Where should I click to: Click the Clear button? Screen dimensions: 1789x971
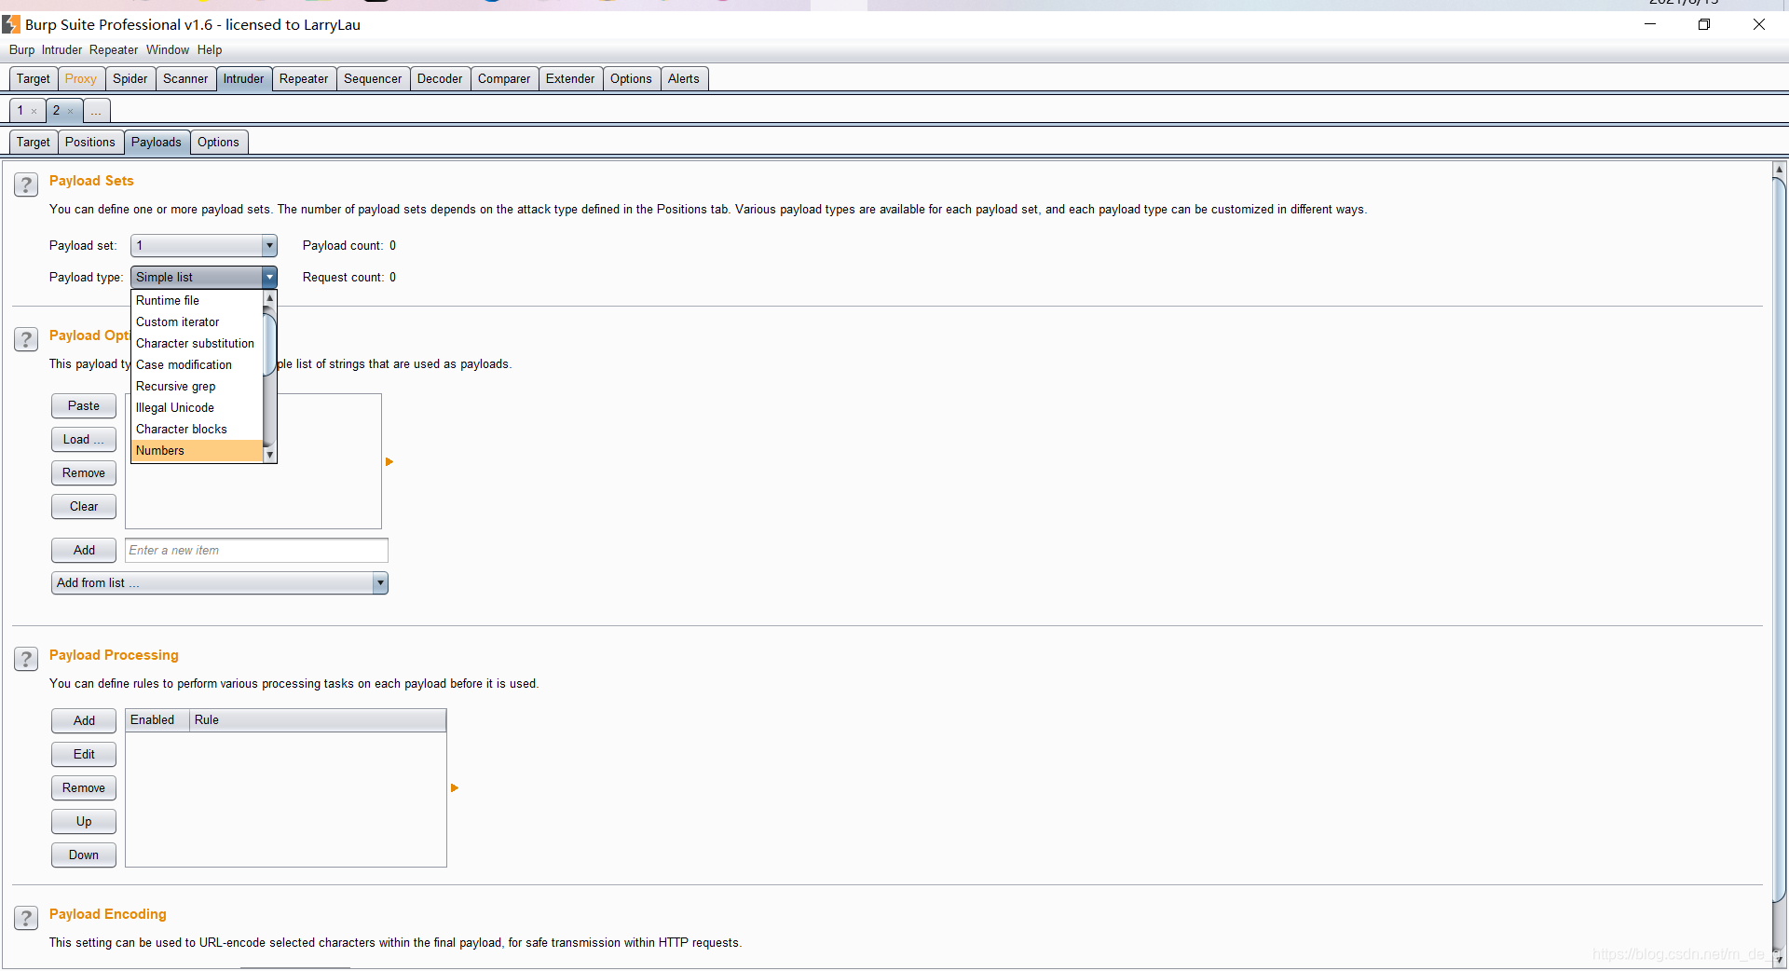pos(84,507)
